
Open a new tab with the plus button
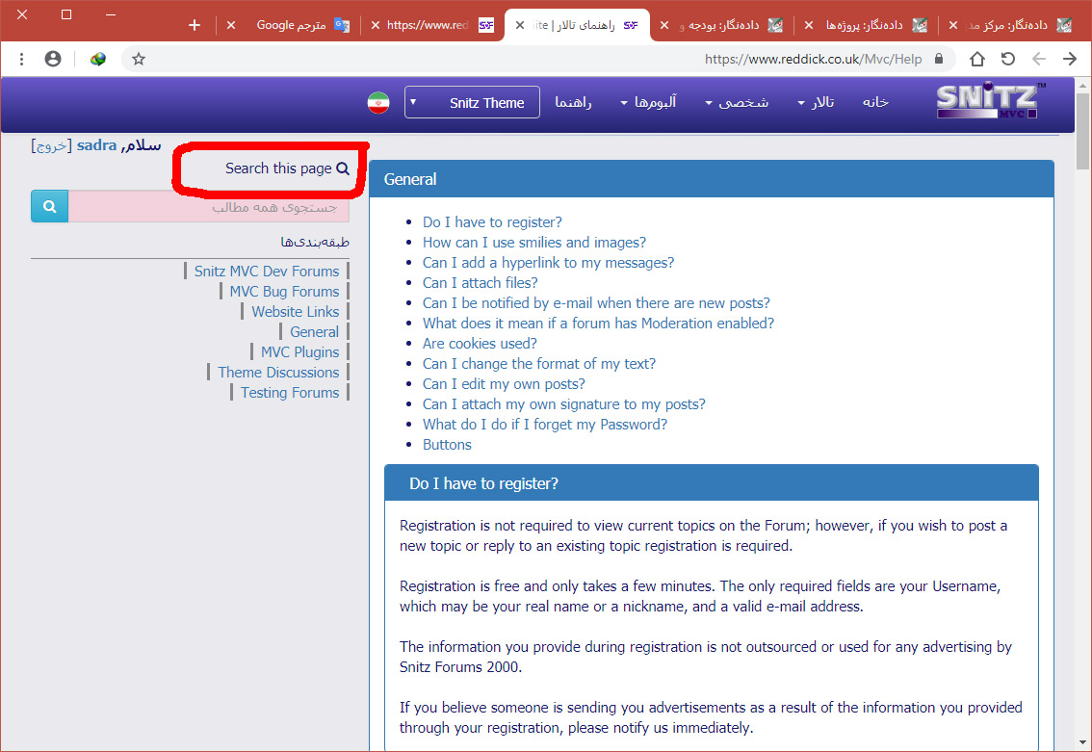click(x=195, y=25)
